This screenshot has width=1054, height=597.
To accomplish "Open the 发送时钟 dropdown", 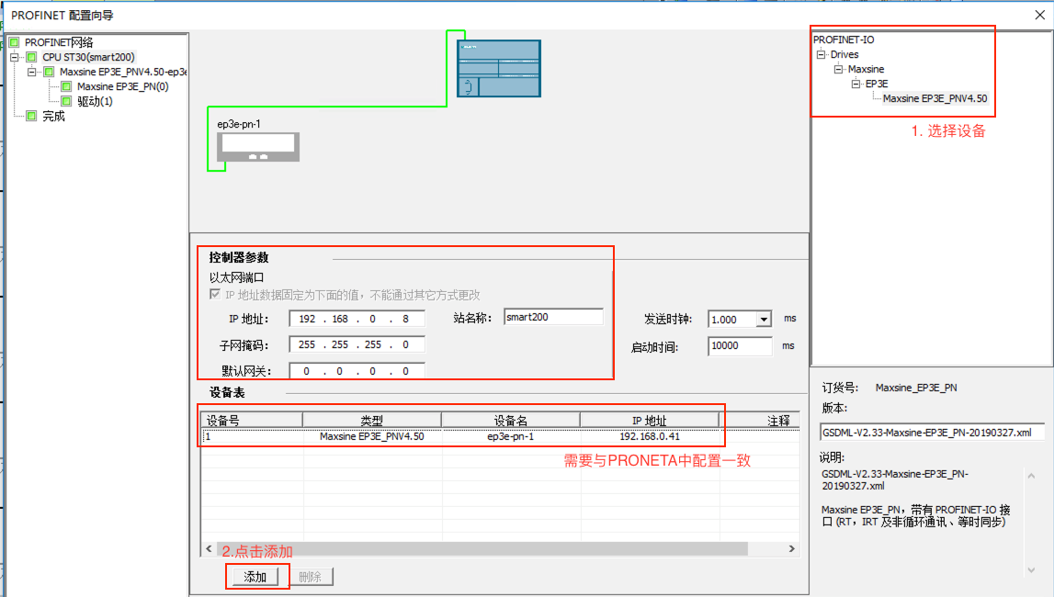I will pyautogui.click(x=763, y=320).
